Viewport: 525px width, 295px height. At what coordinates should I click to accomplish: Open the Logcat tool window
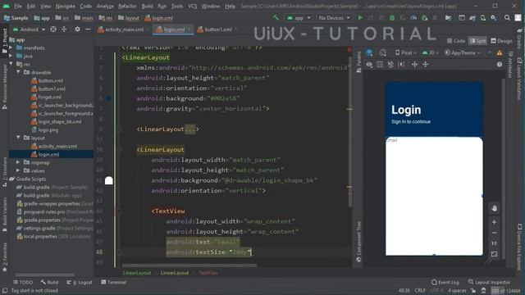pos(79,282)
